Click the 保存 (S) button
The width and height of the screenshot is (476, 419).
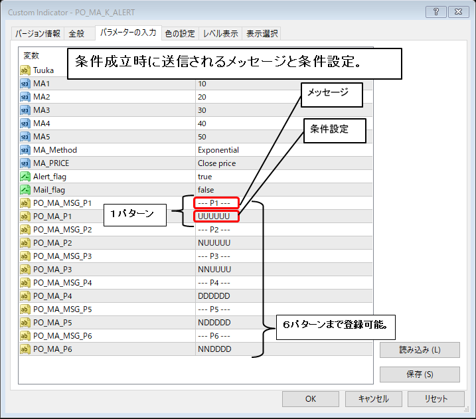tap(420, 375)
